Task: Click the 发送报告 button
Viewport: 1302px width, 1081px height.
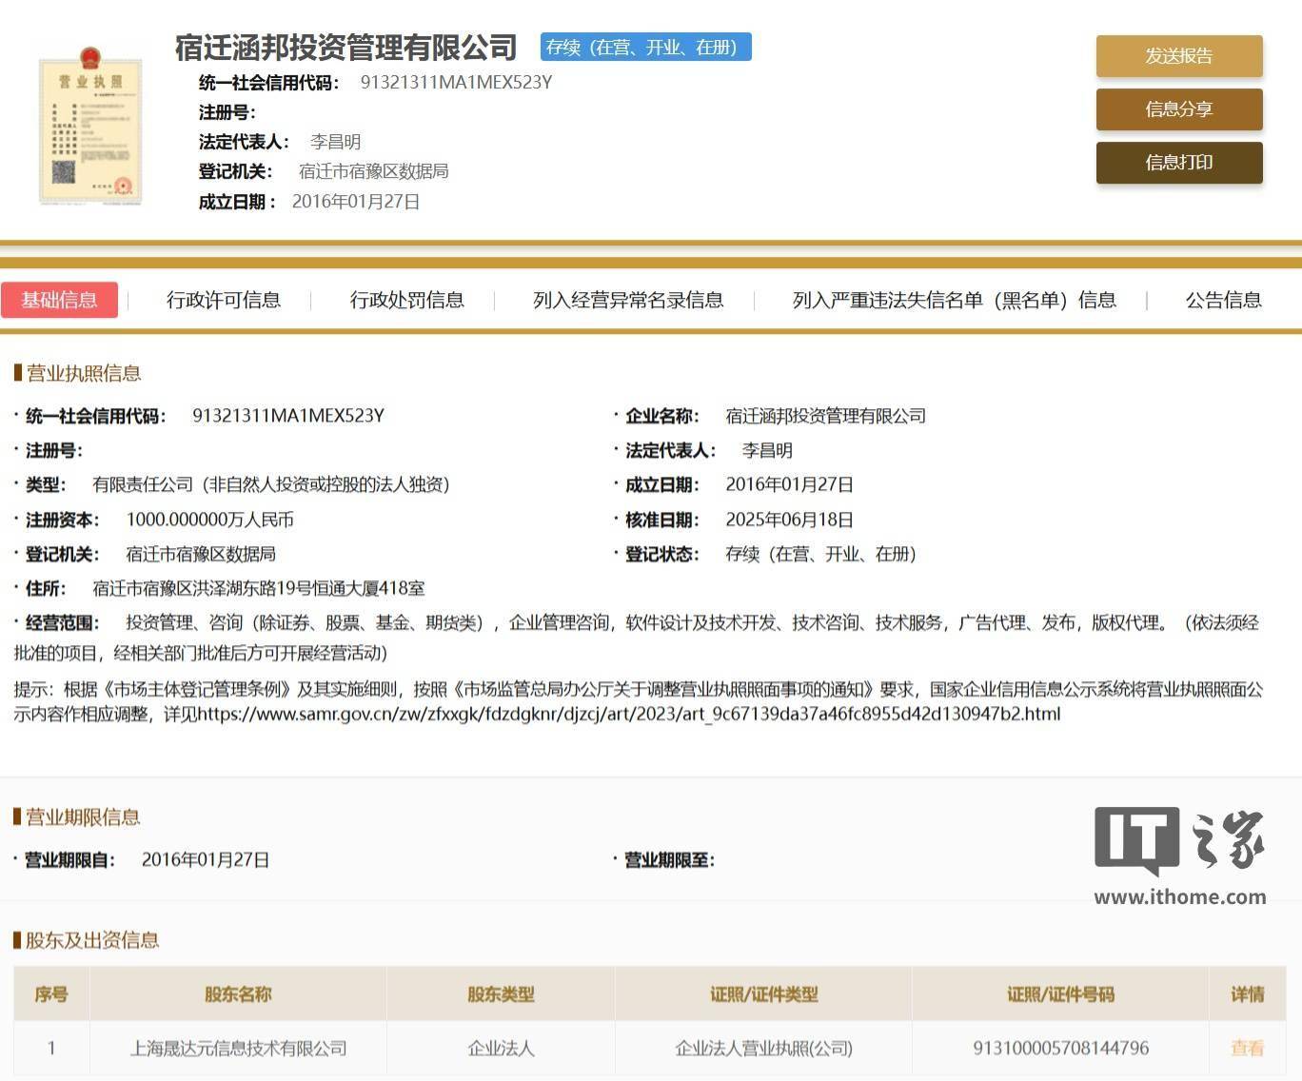Action: (x=1179, y=56)
